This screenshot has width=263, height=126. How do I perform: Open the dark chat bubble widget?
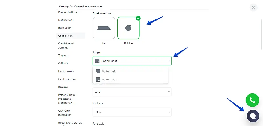pos(253,116)
